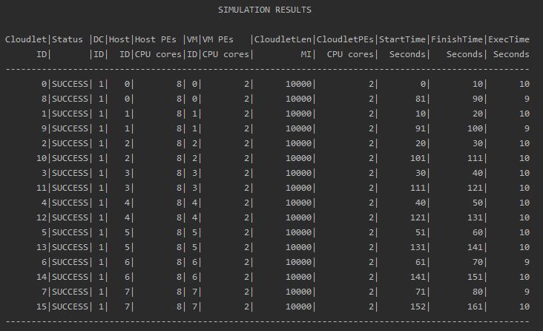Click CloudletLen 10000 in cloudlet 5 row
Image resolution: width=543 pixels, height=331 pixels.
pos(298,232)
